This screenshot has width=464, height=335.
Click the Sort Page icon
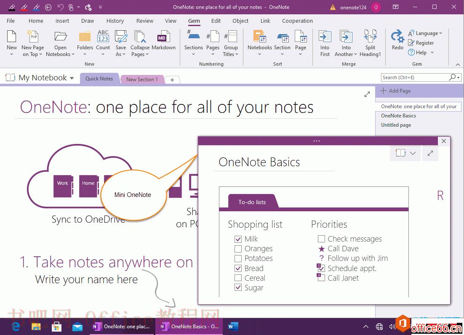(x=301, y=36)
